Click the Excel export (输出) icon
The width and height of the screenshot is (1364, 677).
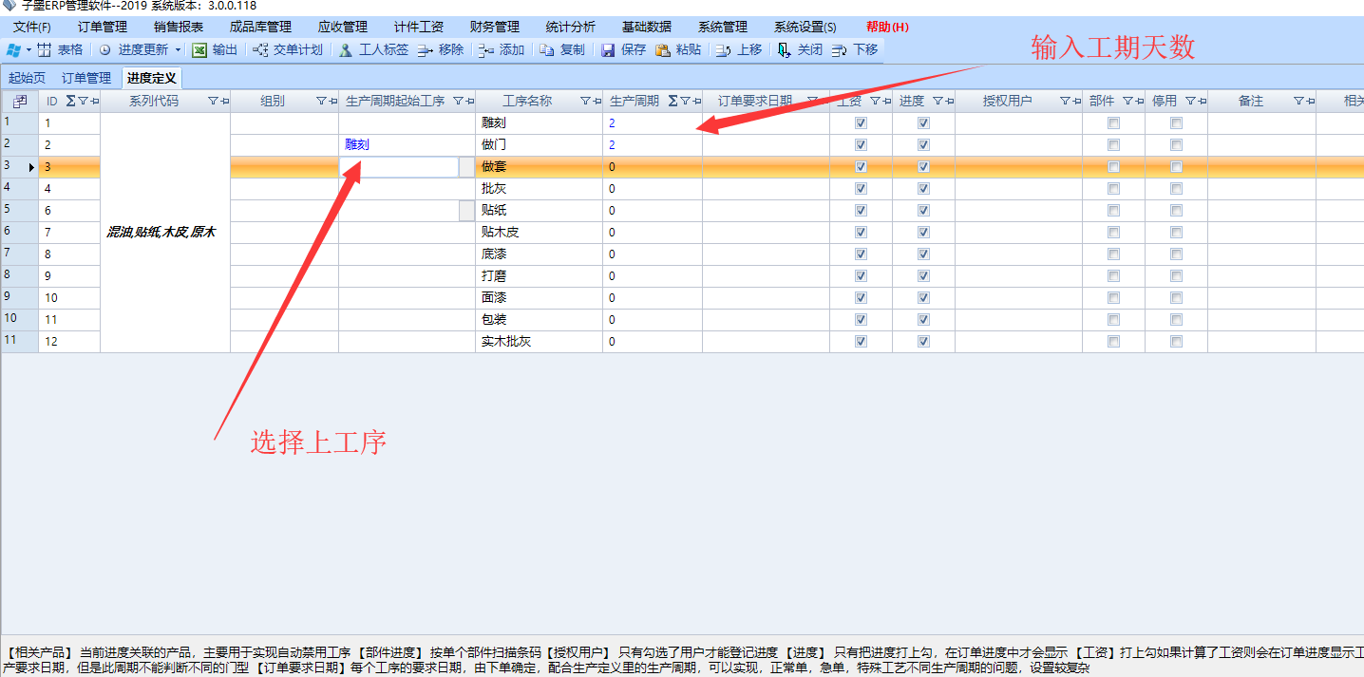(199, 49)
